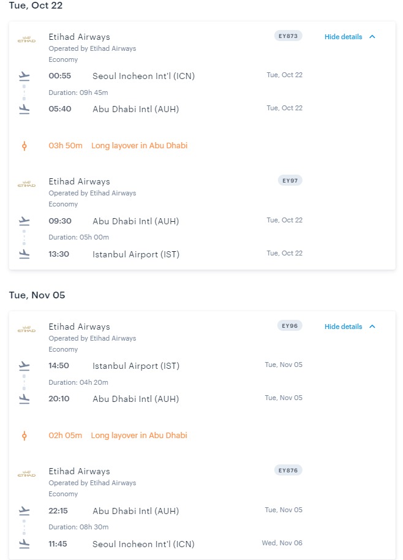Click the chevron arrow on the Oct 22 card
Viewport: 403px width, 560px height.
(x=372, y=37)
